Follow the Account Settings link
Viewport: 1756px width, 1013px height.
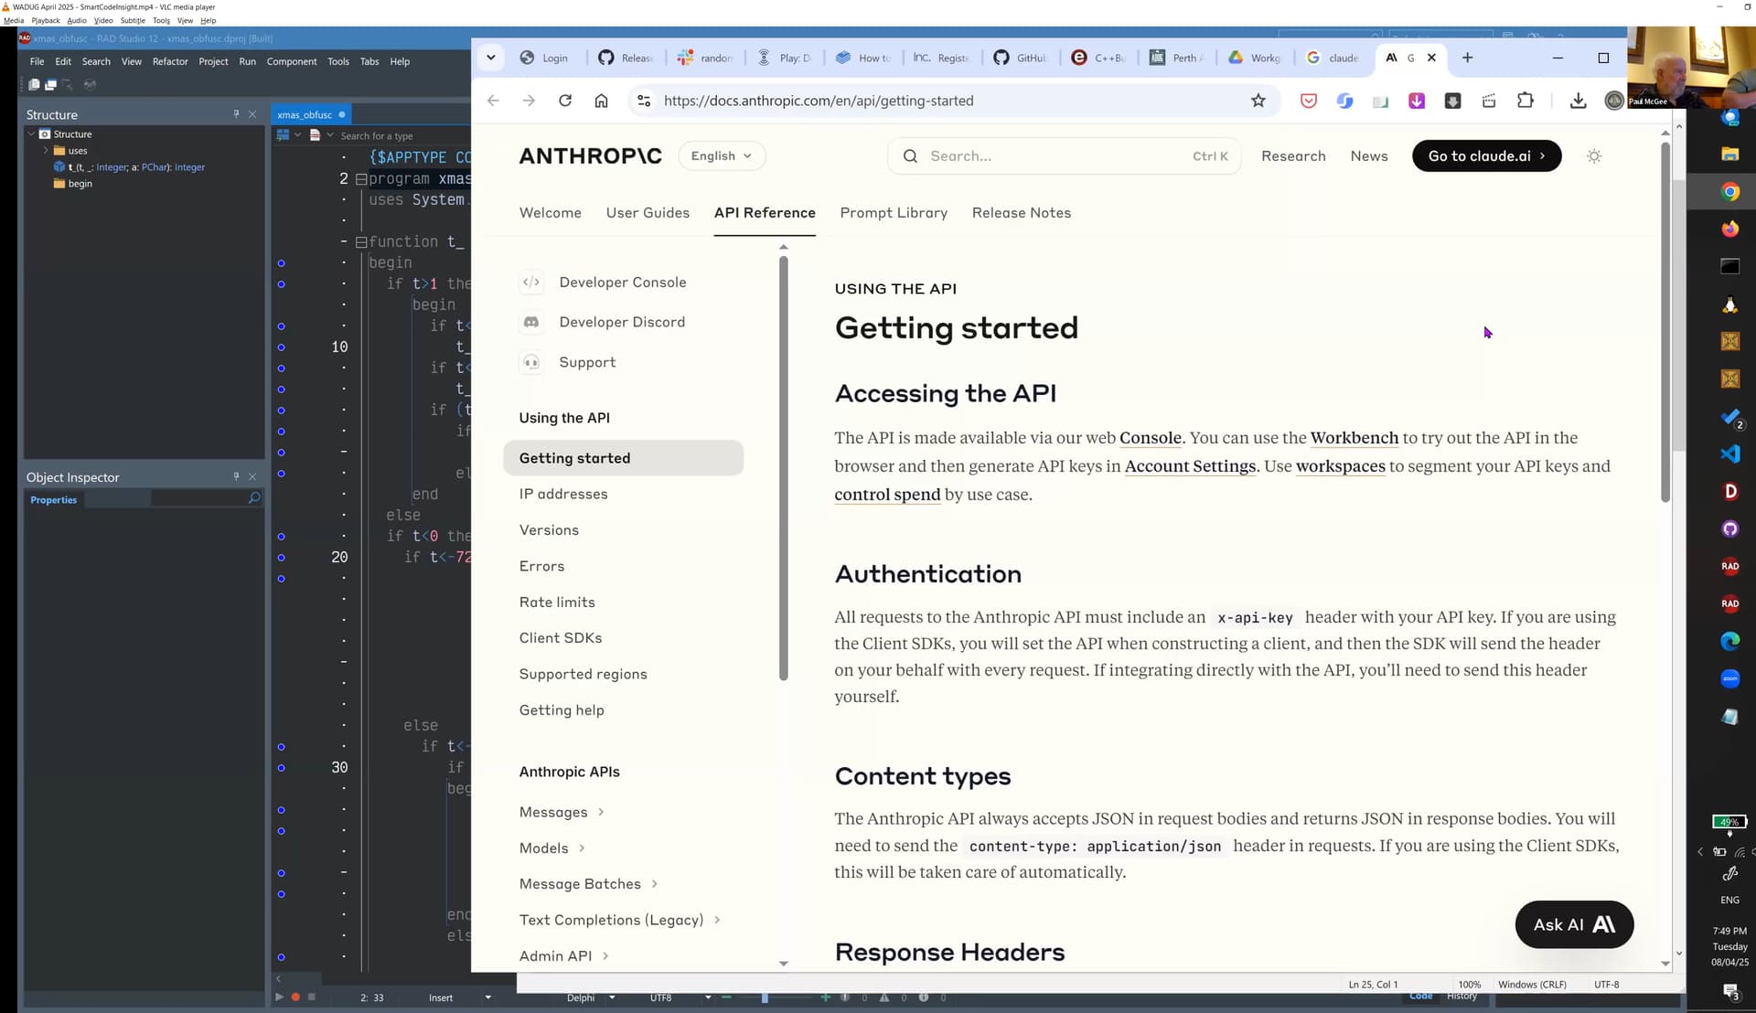[x=1190, y=466]
